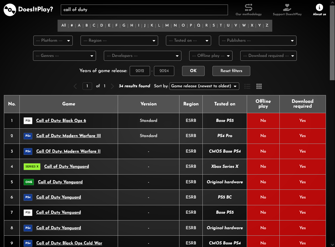Click the Game column header
The height and width of the screenshot is (247, 335).
69,104
